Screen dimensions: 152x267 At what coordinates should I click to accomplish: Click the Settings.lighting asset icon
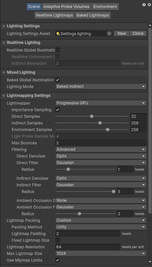[58, 34]
